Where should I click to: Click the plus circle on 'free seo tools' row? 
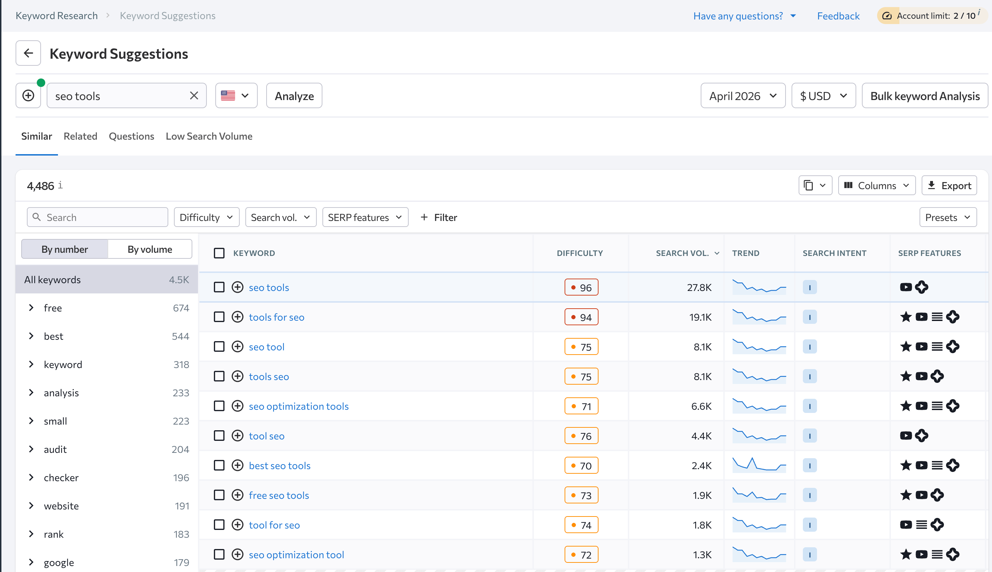click(237, 495)
